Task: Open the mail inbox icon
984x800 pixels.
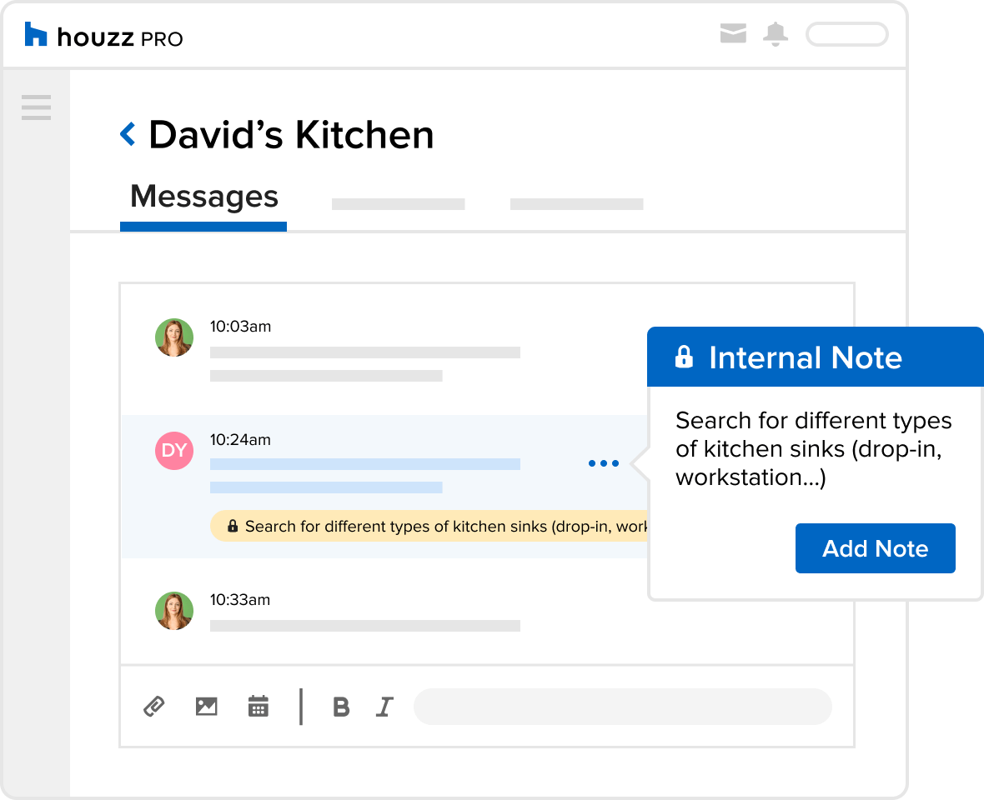Action: pyautogui.click(x=732, y=34)
